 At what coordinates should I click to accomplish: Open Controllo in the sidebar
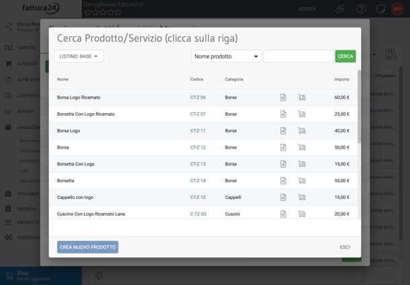28,95
